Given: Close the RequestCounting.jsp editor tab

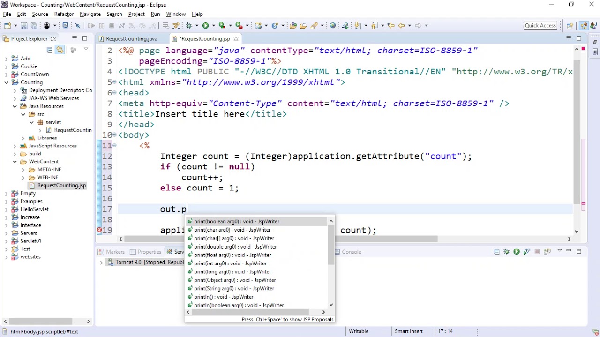Looking at the screenshot, I should tap(236, 39).
